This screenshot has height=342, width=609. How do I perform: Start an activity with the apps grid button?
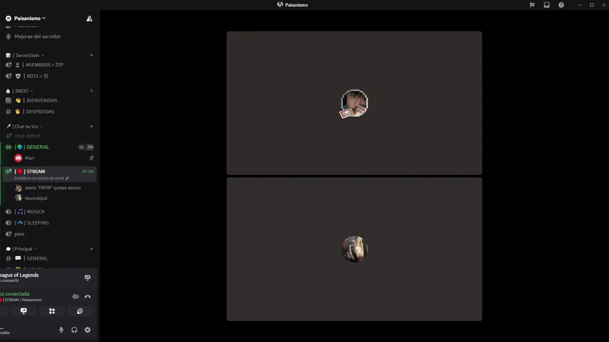[52, 311]
